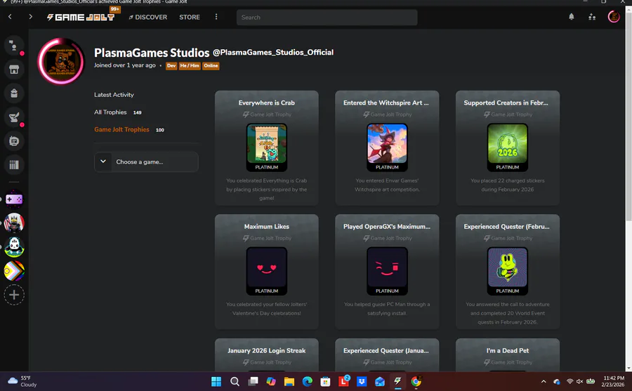This screenshot has height=391, width=632.
Task: Click the Online status tag
Action: pyautogui.click(x=211, y=66)
